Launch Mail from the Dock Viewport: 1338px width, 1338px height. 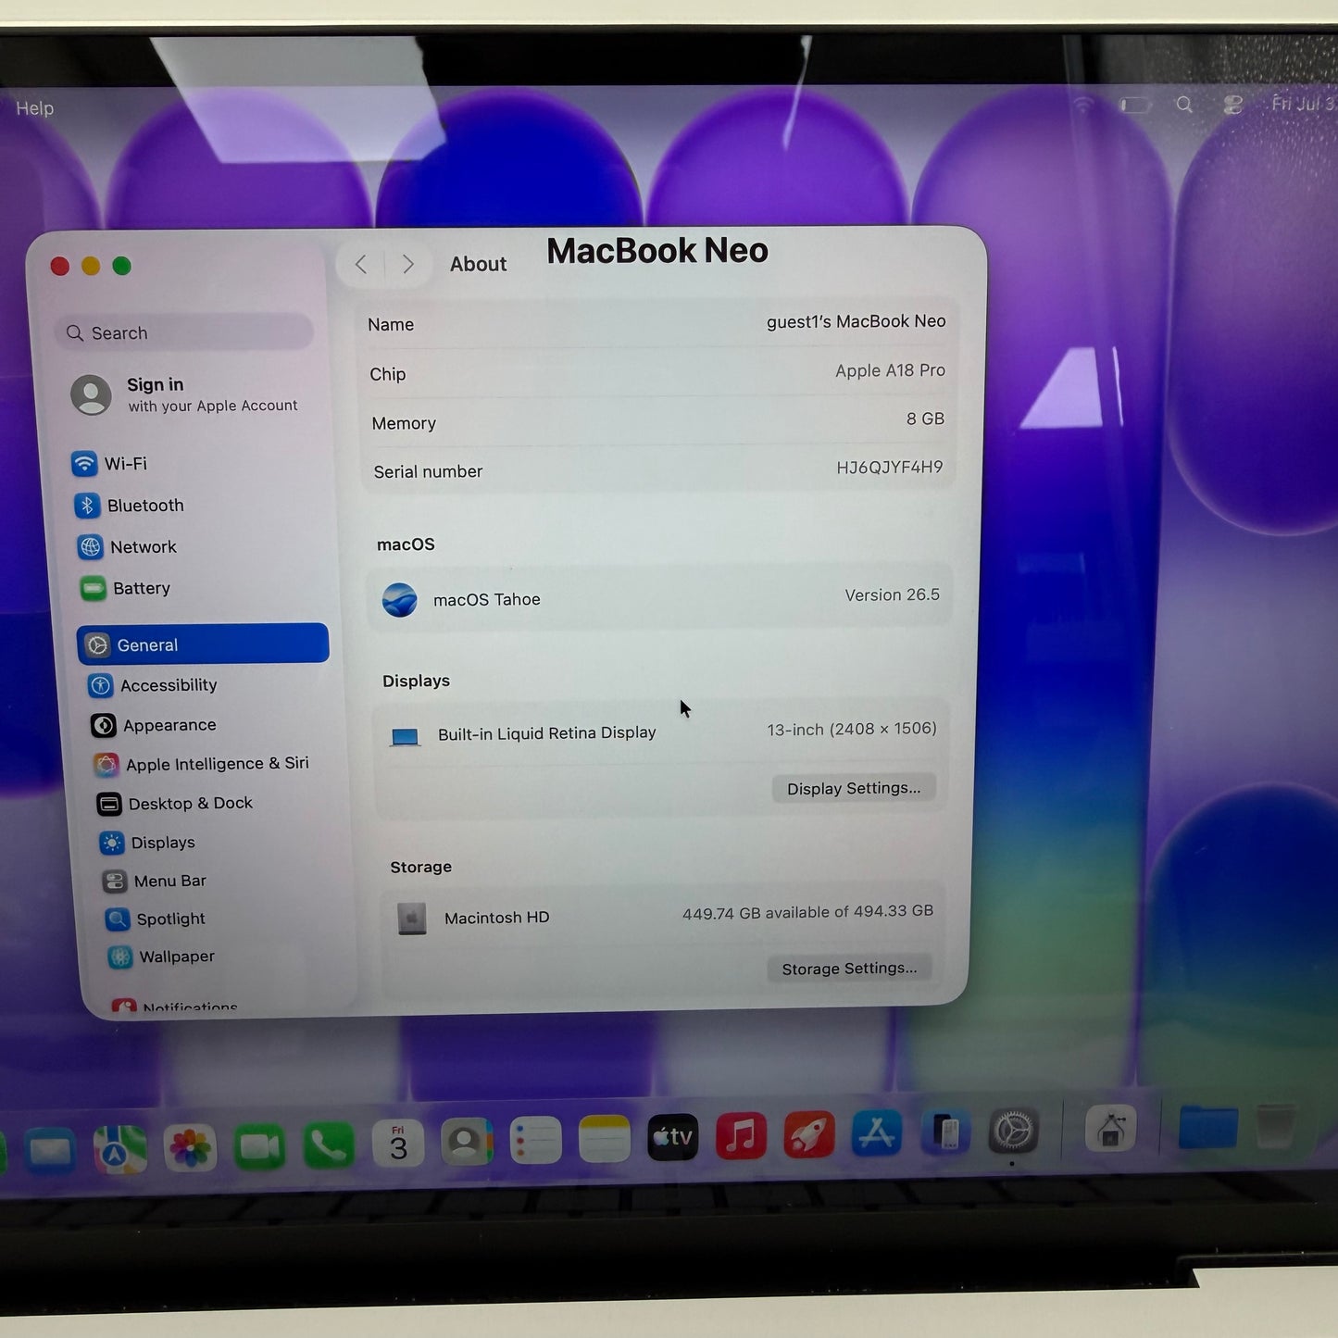tap(49, 1151)
